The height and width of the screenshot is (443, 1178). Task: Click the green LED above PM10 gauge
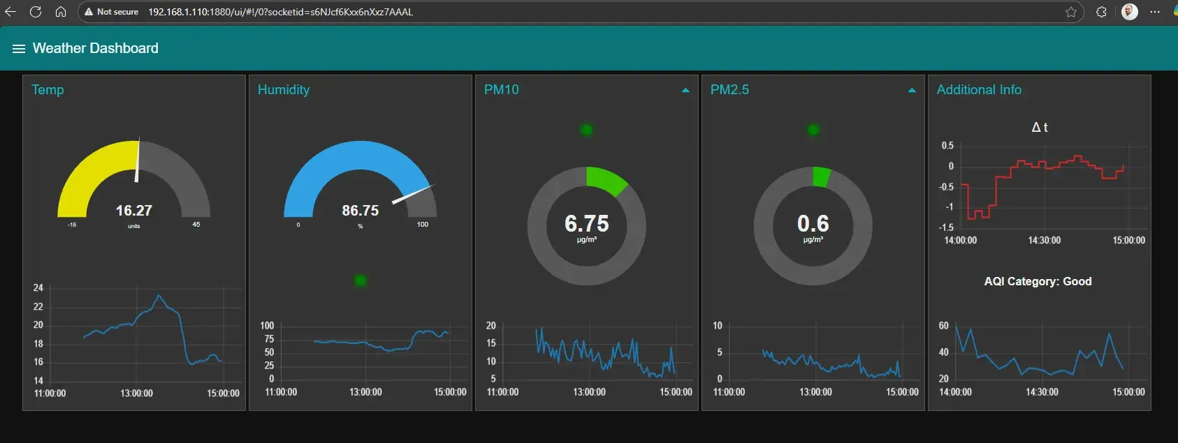coord(587,130)
